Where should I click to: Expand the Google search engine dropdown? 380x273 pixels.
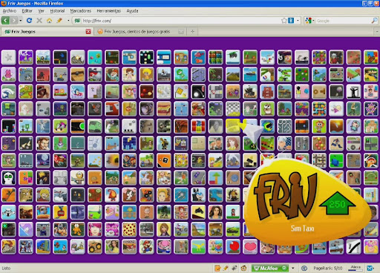(309, 21)
